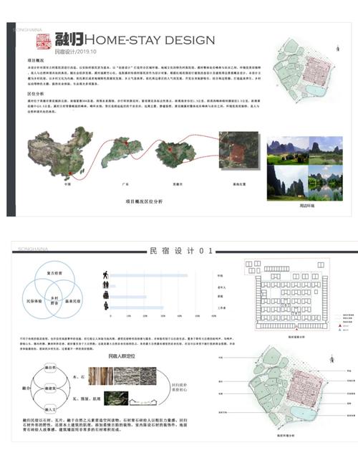Open bottom-right lake reflection landscape photo
Viewport: 358px width, 468px height.
point(325,183)
